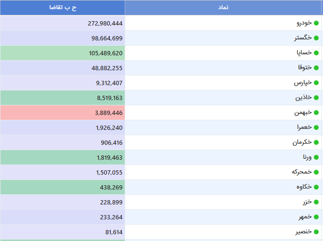Open the ختوقا symbol
This screenshot has height=241, width=323.
305,68
